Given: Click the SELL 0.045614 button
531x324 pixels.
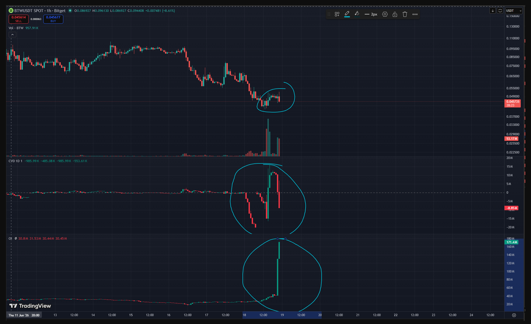Looking at the screenshot, I should click(18, 19).
